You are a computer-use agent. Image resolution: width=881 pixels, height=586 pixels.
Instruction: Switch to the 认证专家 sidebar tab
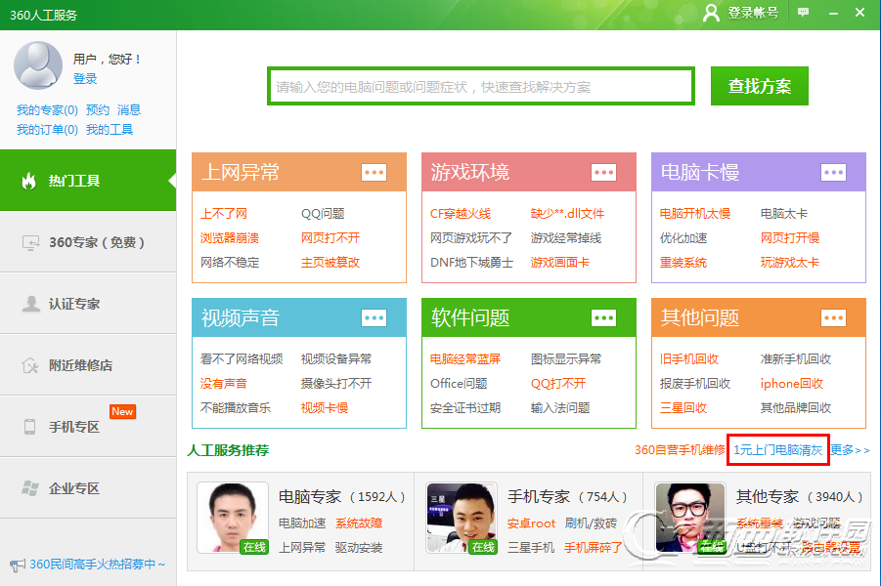[88, 304]
